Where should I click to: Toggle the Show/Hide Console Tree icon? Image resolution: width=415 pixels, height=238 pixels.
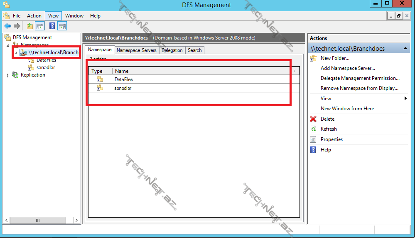click(40, 26)
